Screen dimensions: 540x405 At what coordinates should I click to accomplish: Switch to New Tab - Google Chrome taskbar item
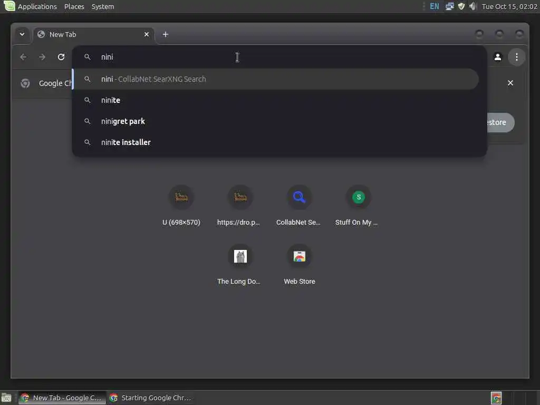click(62, 398)
